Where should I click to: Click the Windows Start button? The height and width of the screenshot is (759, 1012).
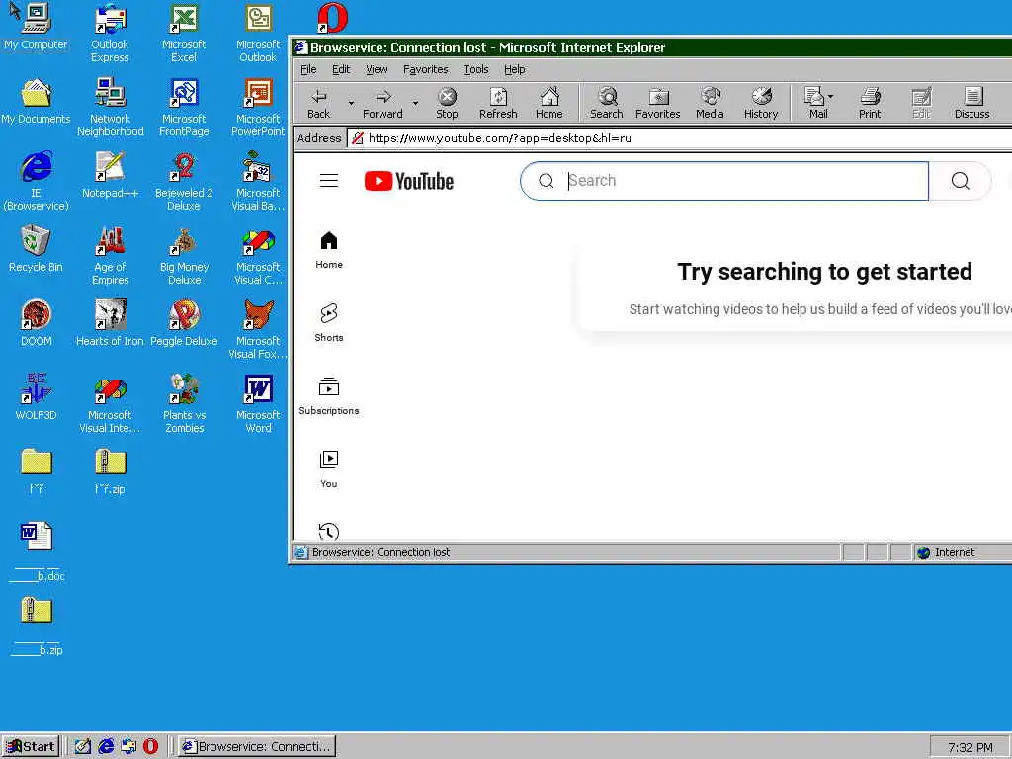[31, 747]
